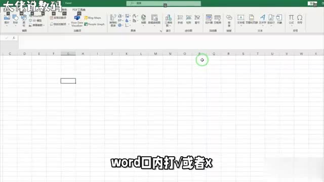Click the fx Insert Function button

pyautogui.click(x=14, y=38)
